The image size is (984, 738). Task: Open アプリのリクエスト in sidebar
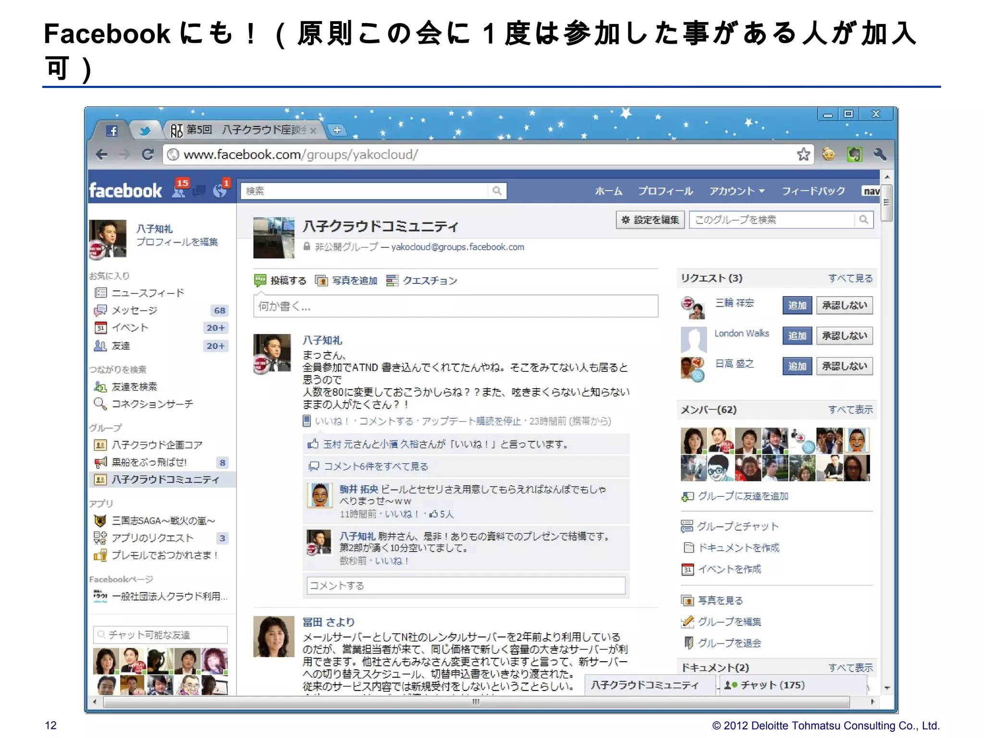(152, 538)
